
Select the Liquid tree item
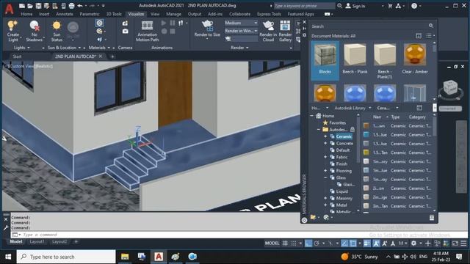(x=342, y=191)
